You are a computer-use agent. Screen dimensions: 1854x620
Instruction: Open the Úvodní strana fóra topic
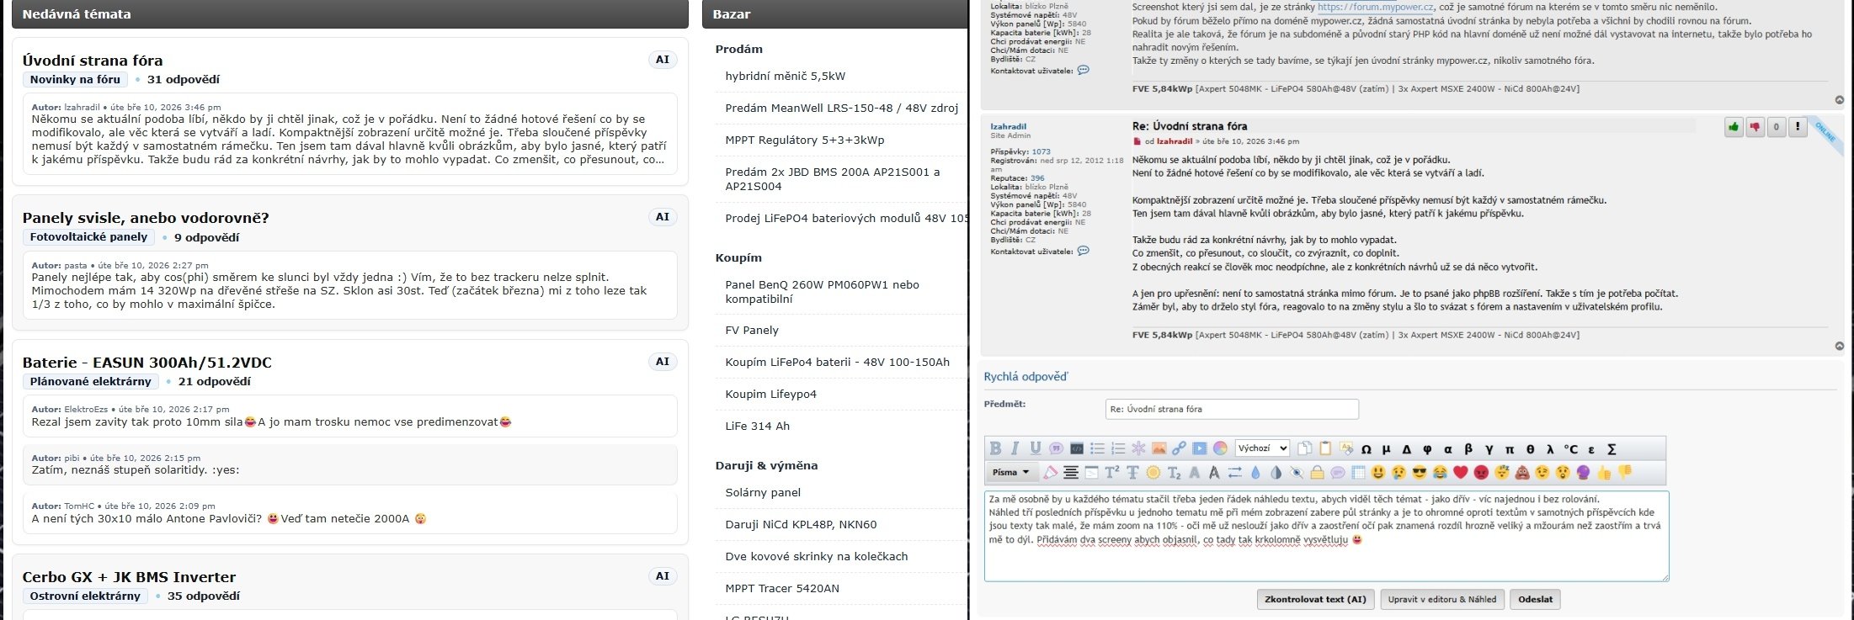point(93,61)
